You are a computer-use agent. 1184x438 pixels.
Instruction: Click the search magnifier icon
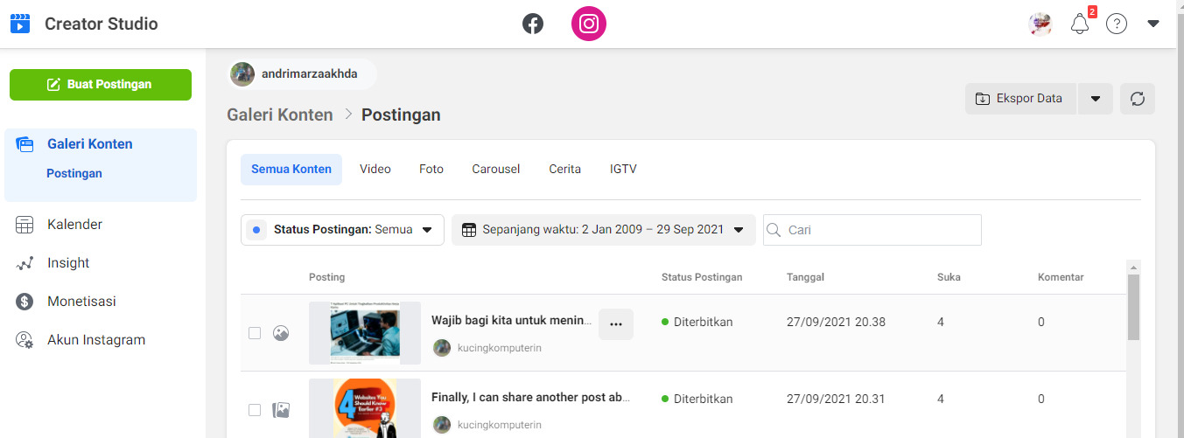click(x=774, y=230)
